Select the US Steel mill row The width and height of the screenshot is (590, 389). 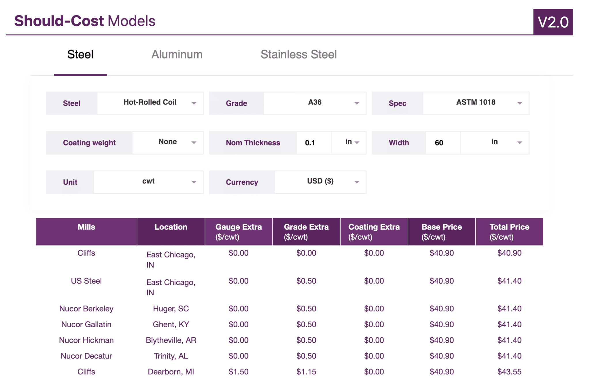(x=86, y=281)
